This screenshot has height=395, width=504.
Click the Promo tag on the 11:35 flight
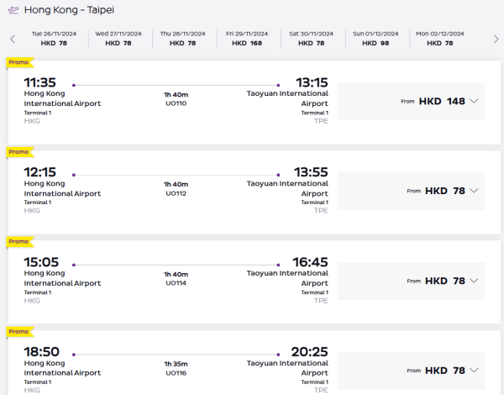[18, 62]
